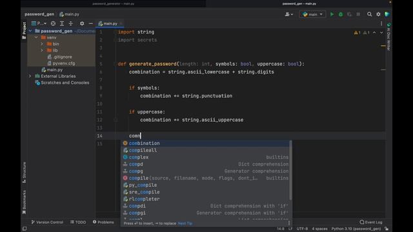
Task: Open the user account icon menu
Action: pos(288,14)
